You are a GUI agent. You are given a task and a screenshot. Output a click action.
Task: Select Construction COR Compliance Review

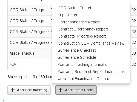tap(91, 43)
